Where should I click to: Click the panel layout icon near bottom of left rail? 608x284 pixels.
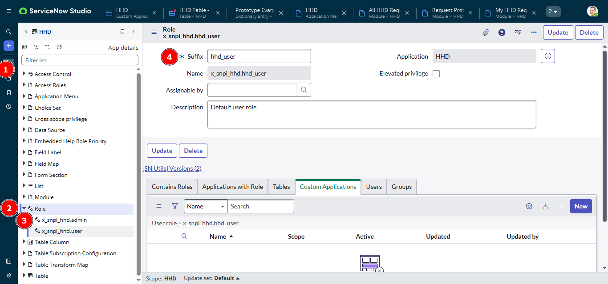pyautogui.click(x=9, y=261)
